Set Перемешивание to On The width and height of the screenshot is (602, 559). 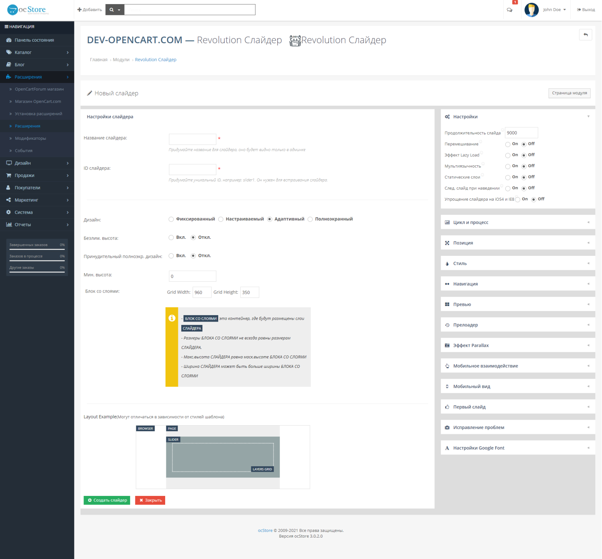pos(508,144)
